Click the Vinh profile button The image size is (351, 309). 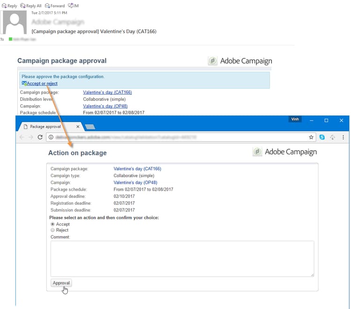tap(295, 119)
